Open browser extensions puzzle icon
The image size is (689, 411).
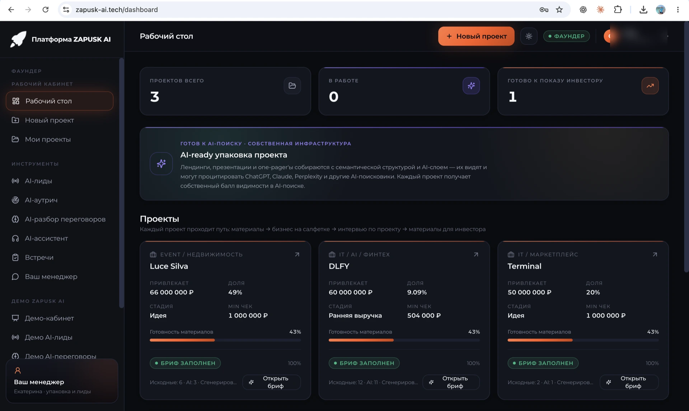(x=618, y=10)
